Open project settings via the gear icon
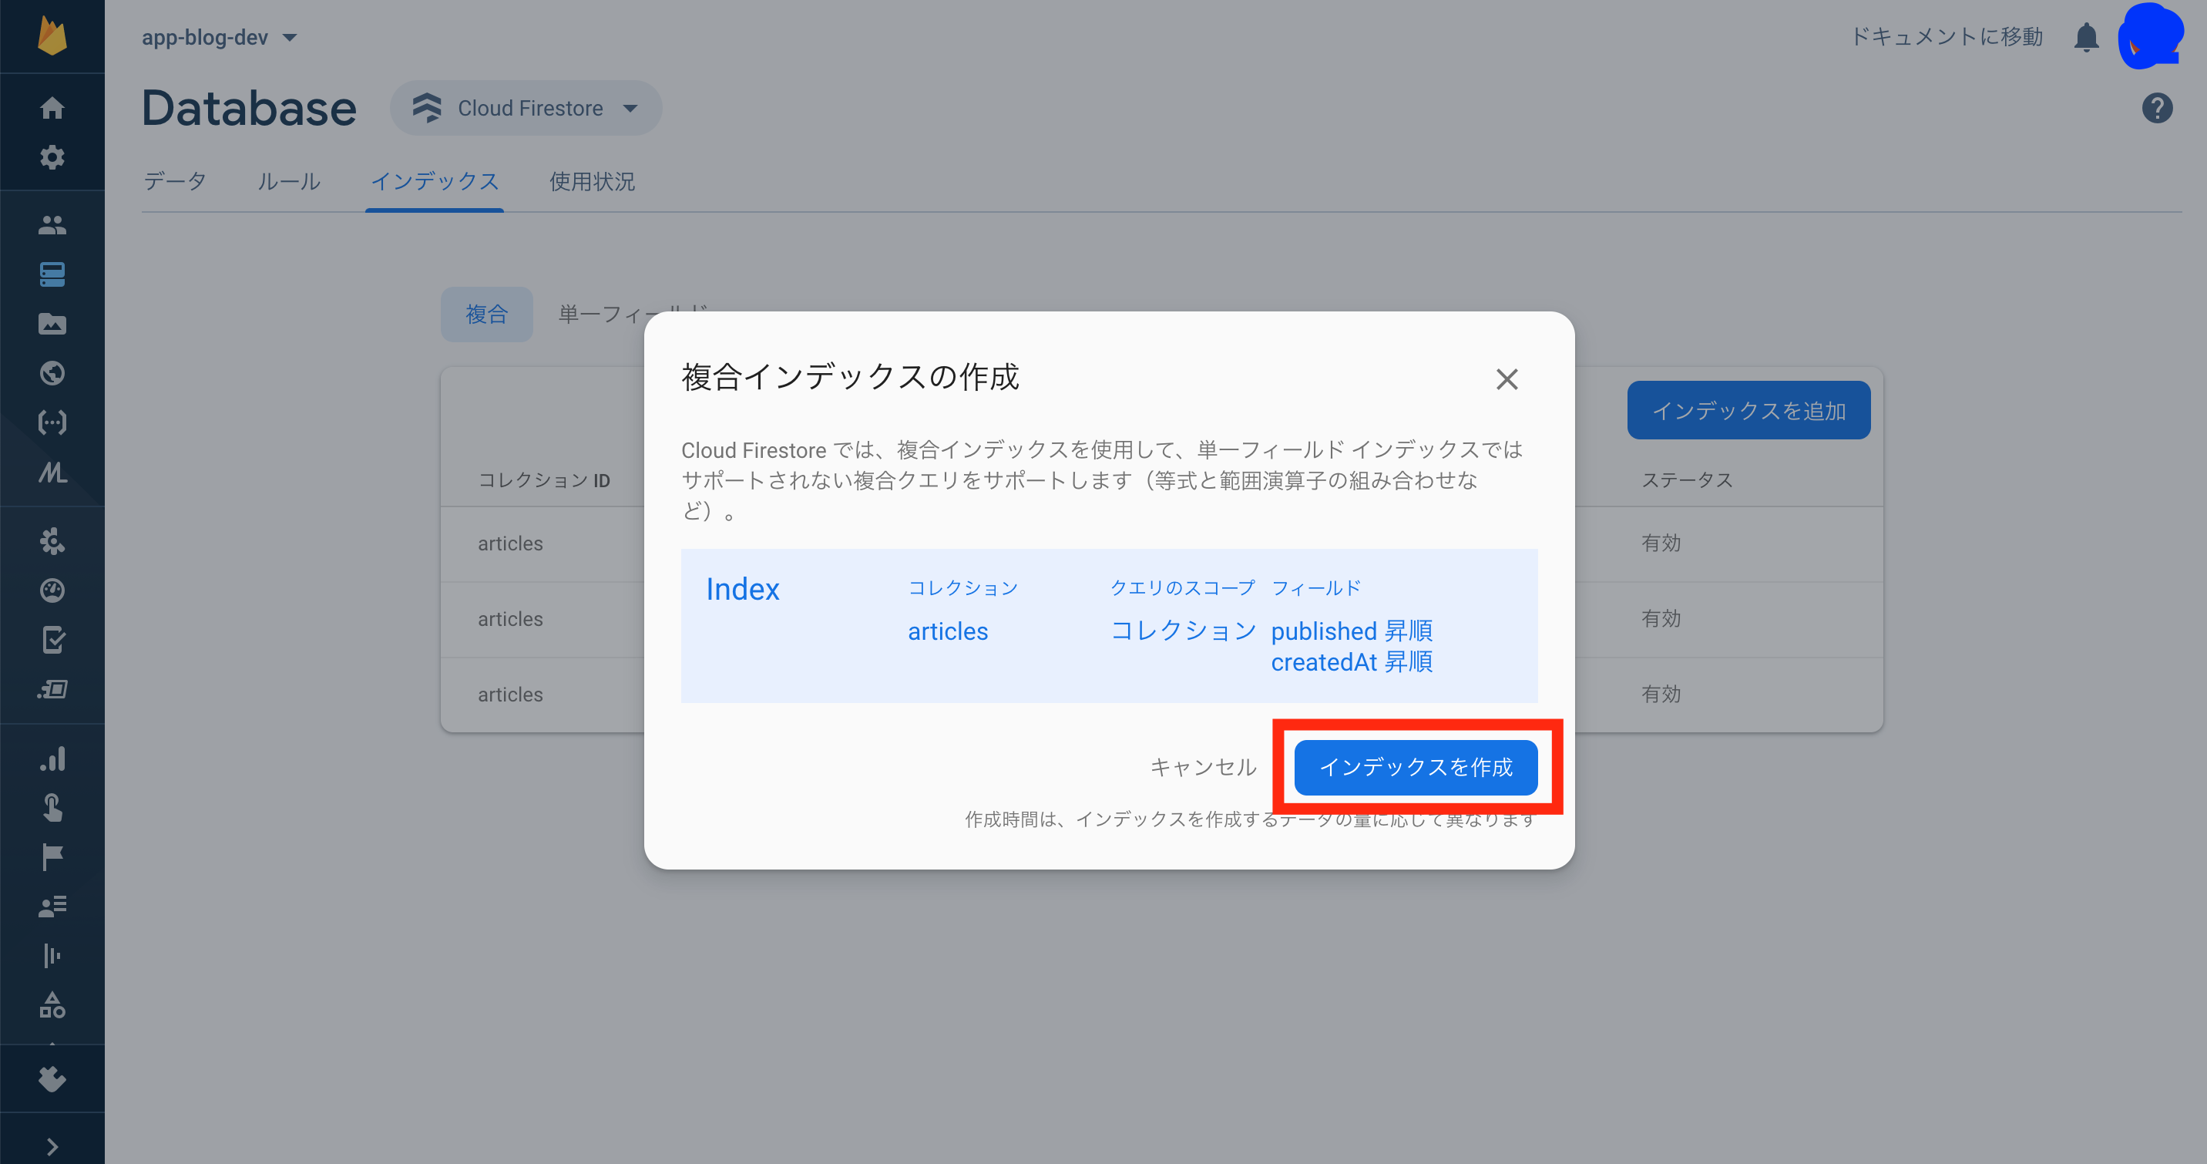2207x1164 pixels. (52, 158)
